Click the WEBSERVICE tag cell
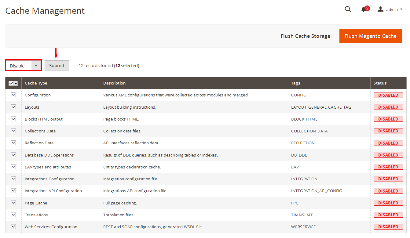 [329, 227]
